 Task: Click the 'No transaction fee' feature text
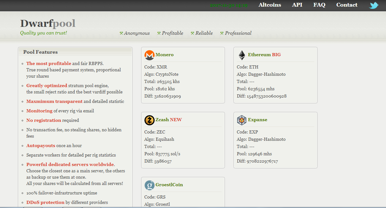[x=74, y=133]
